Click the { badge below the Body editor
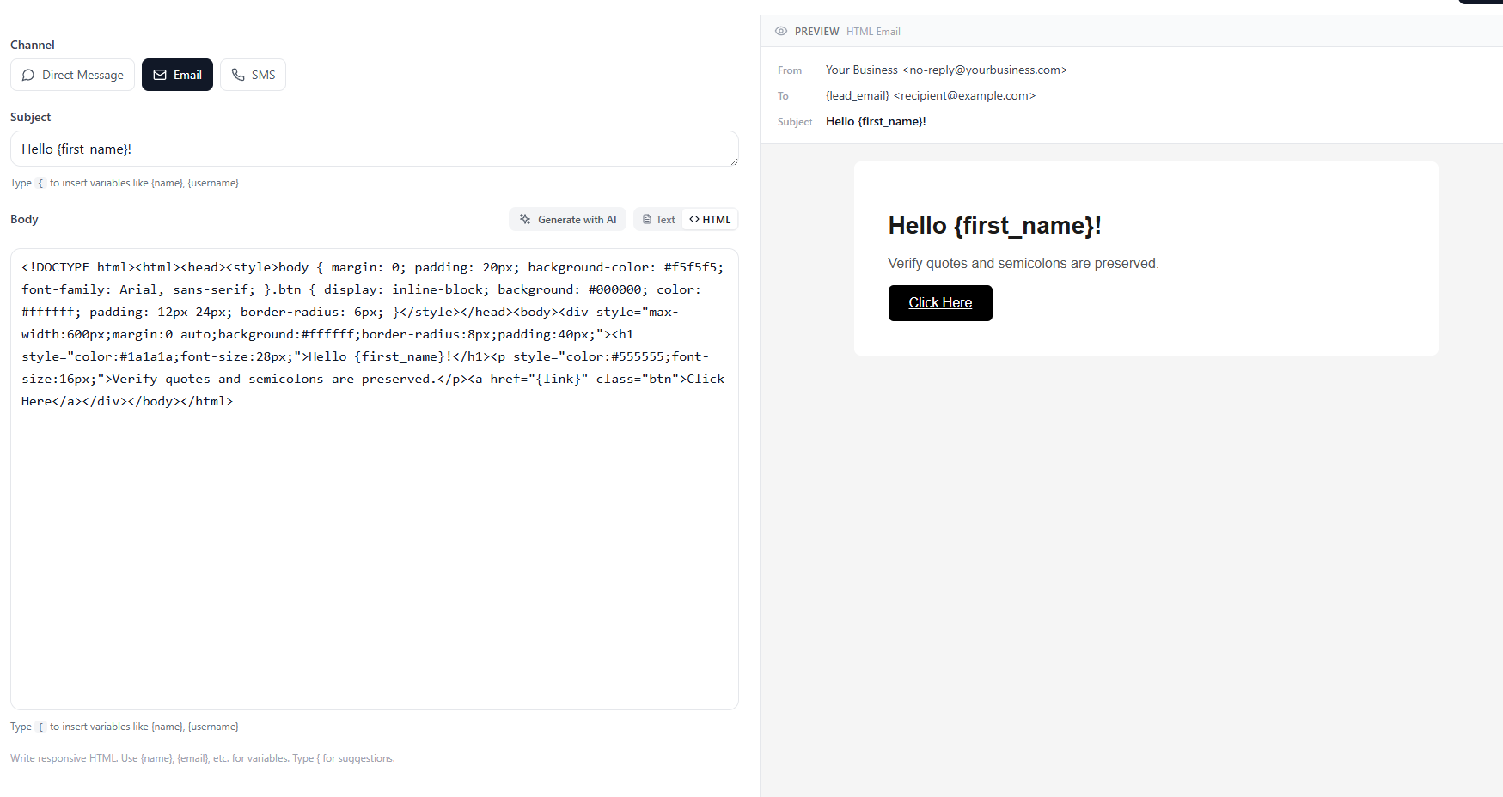The height and width of the screenshot is (797, 1503). coord(40,727)
